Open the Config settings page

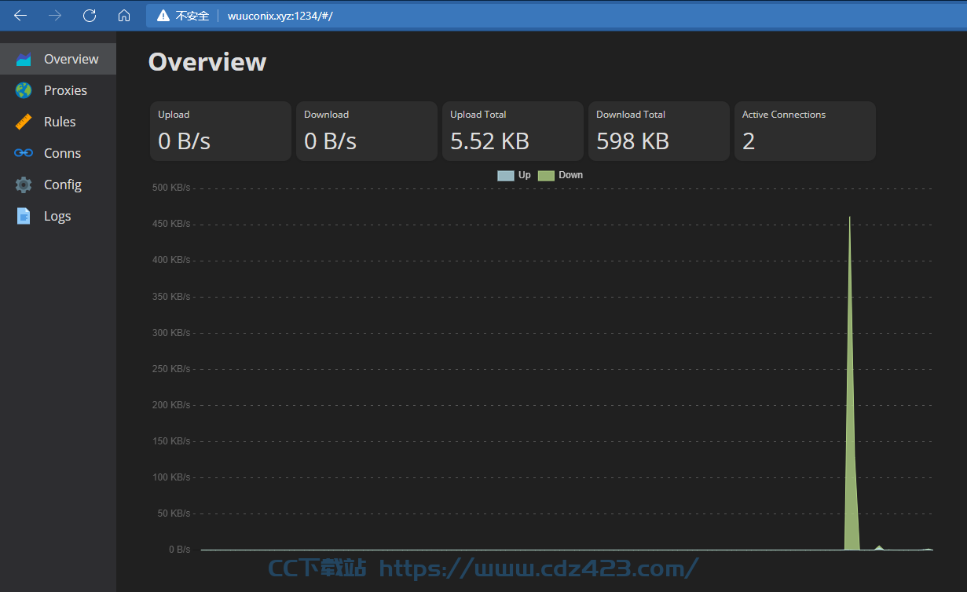coord(58,185)
